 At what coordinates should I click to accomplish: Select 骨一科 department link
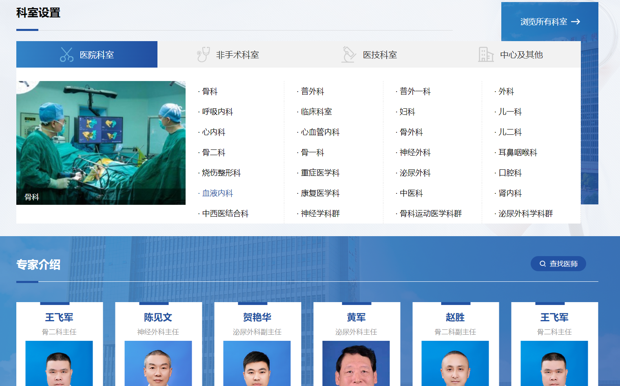coord(312,153)
